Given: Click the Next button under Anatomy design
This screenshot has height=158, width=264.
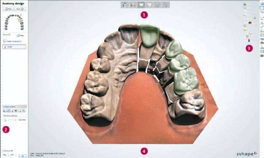Looking at the screenshot, I should 20,9.
